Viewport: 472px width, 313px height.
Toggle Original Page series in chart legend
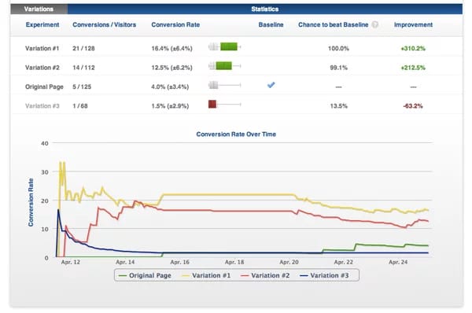coord(145,275)
